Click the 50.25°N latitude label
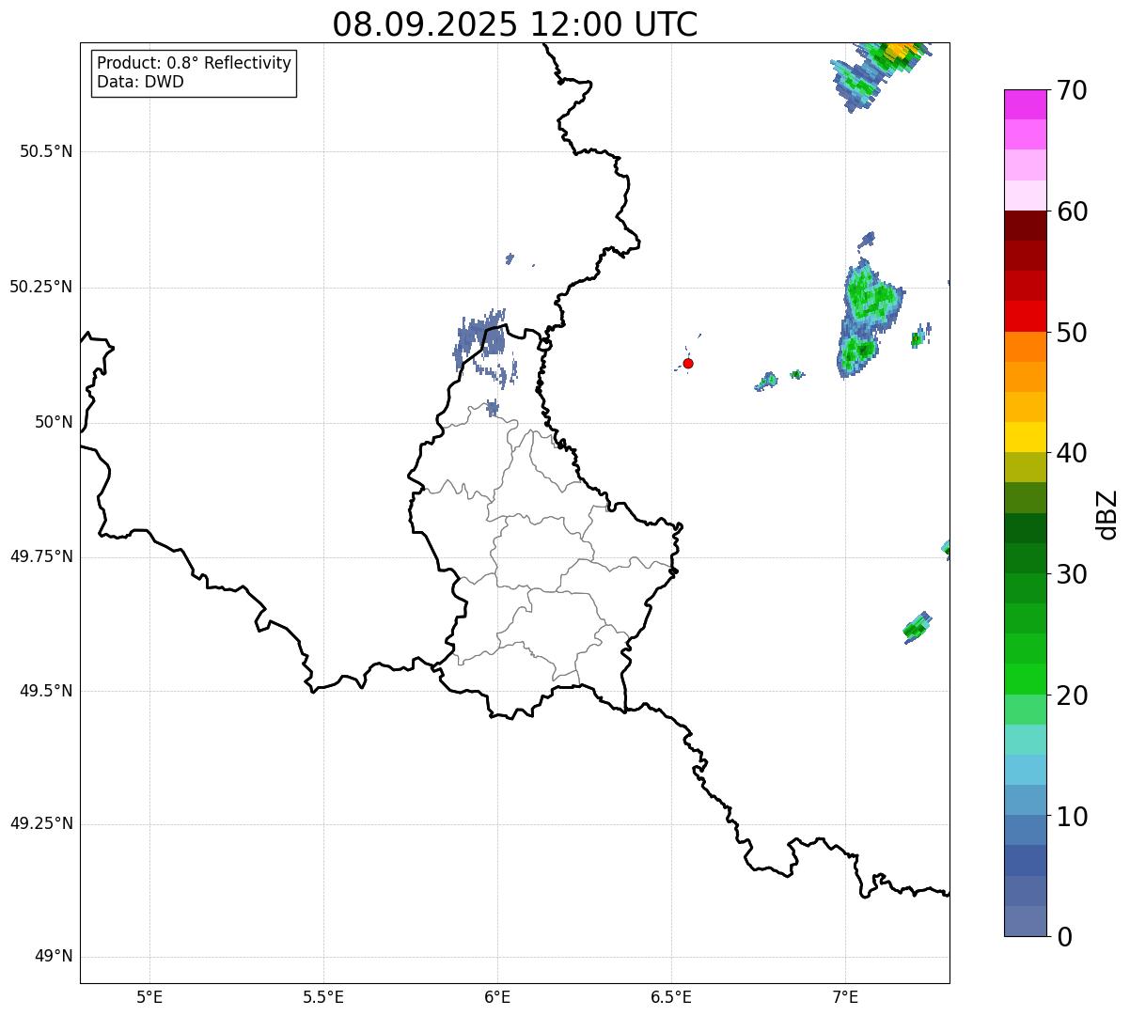This screenshot has height=1016, width=1130. (x=41, y=287)
